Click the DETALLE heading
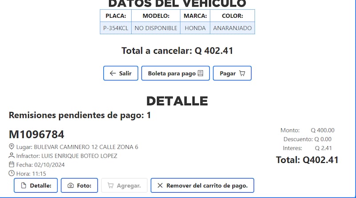The image size is (356, 198). tap(177, 101)
